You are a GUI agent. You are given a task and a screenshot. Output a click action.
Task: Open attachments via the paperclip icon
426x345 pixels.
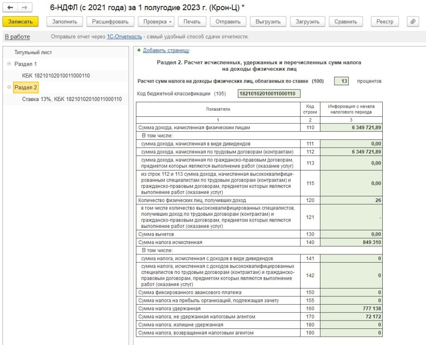412,22
